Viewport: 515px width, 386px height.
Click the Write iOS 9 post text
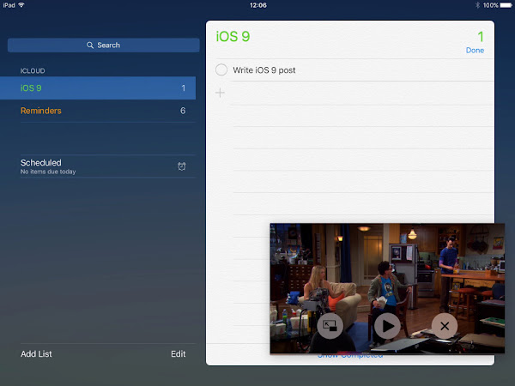pos(264,70)
